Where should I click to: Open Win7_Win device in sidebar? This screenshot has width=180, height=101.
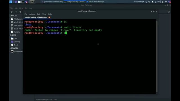pyautogui.click(x=17, y=22)
